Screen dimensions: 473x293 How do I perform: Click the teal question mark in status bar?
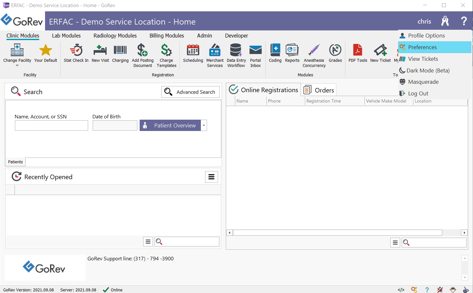[x=427, y=290]
